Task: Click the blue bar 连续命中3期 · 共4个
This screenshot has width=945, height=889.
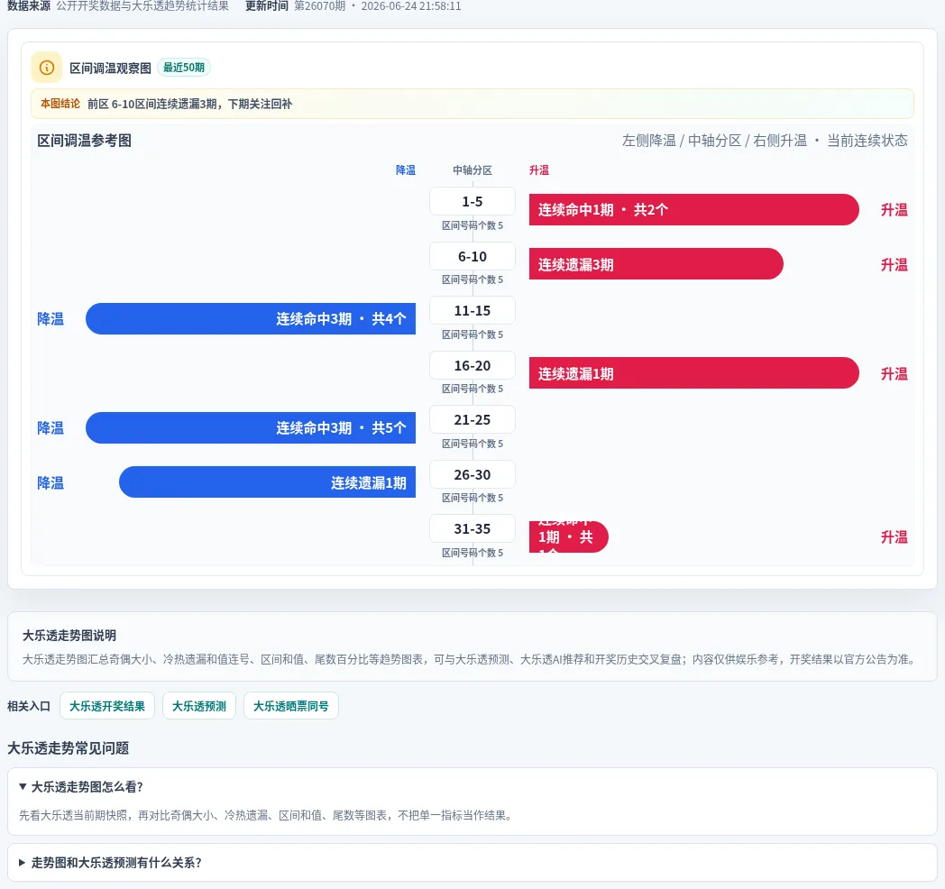Action: point(251,319)
